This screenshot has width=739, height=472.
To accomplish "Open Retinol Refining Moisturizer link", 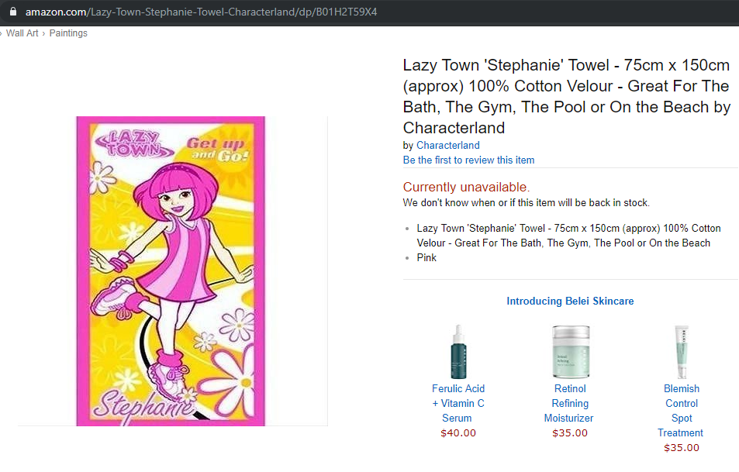I will pos(570,403).
